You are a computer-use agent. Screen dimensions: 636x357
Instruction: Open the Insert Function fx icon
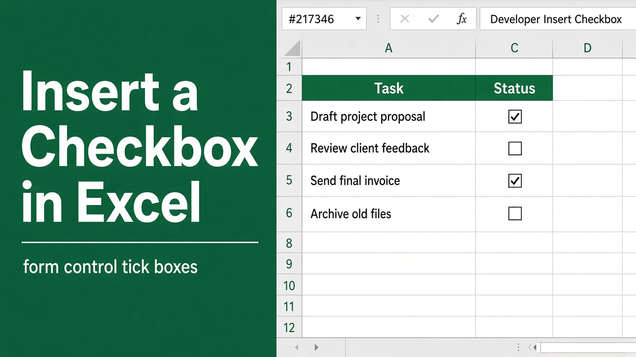pyautogui.click(x=462, y=19)
